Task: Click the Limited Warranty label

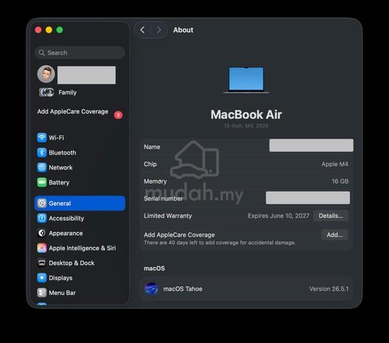Action: 168,216
